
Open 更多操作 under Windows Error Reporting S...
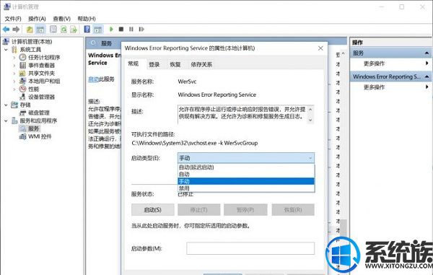click(x=374, y=87)
